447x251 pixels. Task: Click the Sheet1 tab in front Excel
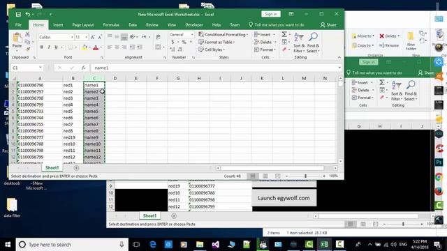click(x=52, y=167)
